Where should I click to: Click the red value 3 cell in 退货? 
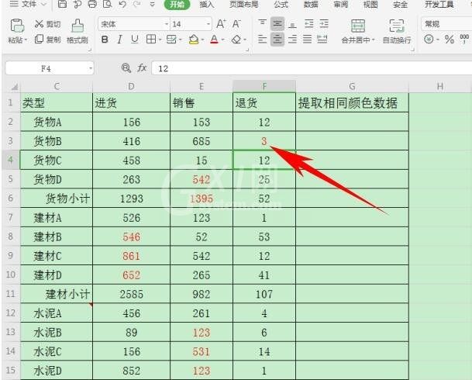click(264, 141)
